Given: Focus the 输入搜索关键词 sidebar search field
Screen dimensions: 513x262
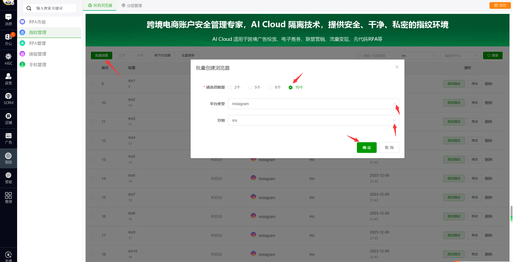Looking at the screenshot, I should [50, 8].
